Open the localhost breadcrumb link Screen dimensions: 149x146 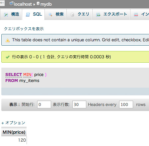point(23,4)
